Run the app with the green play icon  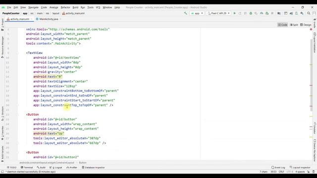click(x=234, y=13)
